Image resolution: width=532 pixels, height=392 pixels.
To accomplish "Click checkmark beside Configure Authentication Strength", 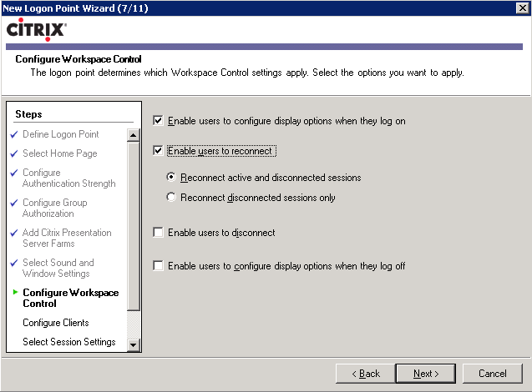I will pyautogui.click(x=14, y=173).
